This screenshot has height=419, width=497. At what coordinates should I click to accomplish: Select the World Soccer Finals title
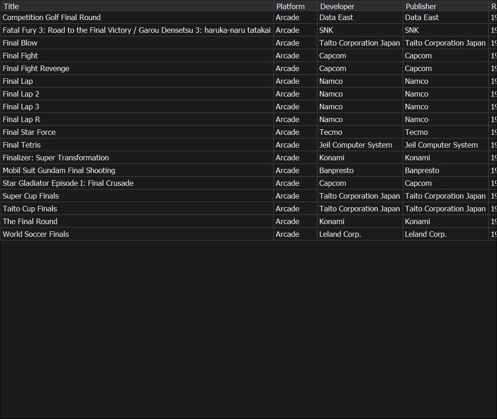pos(36,234)
